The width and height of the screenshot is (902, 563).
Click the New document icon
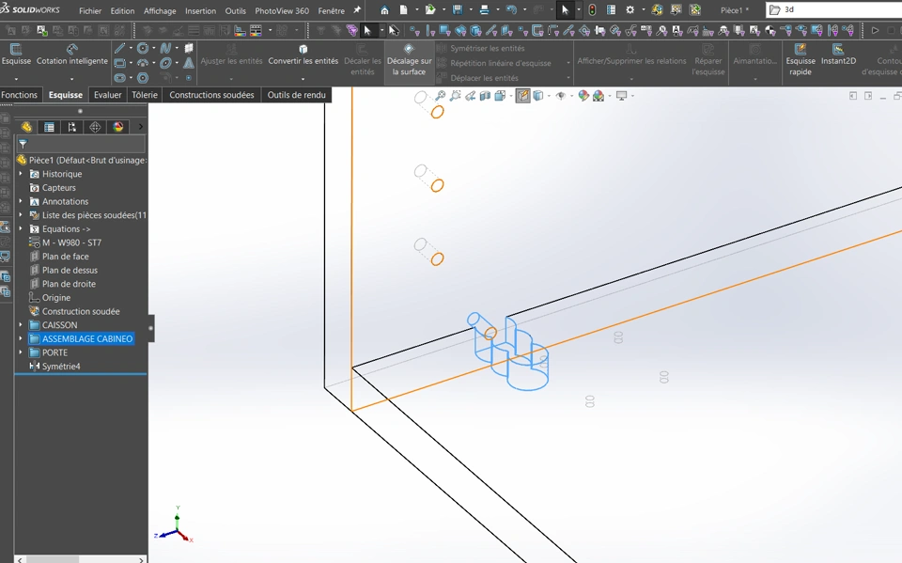pyautogui.click(x=404, y=10)
